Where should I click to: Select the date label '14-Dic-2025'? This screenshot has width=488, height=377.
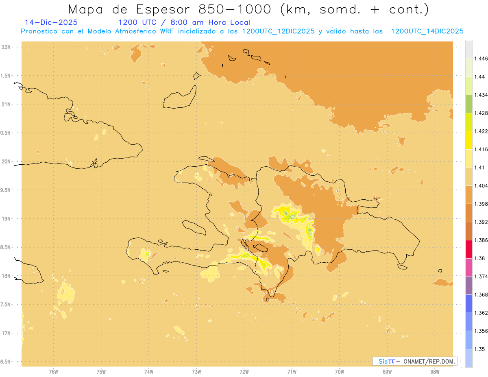pyautogui.click(x=51, y=22)
